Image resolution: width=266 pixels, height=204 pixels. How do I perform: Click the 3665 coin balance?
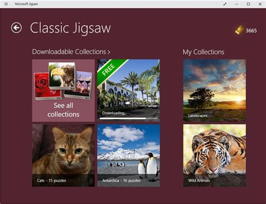[x=251, y=31]
